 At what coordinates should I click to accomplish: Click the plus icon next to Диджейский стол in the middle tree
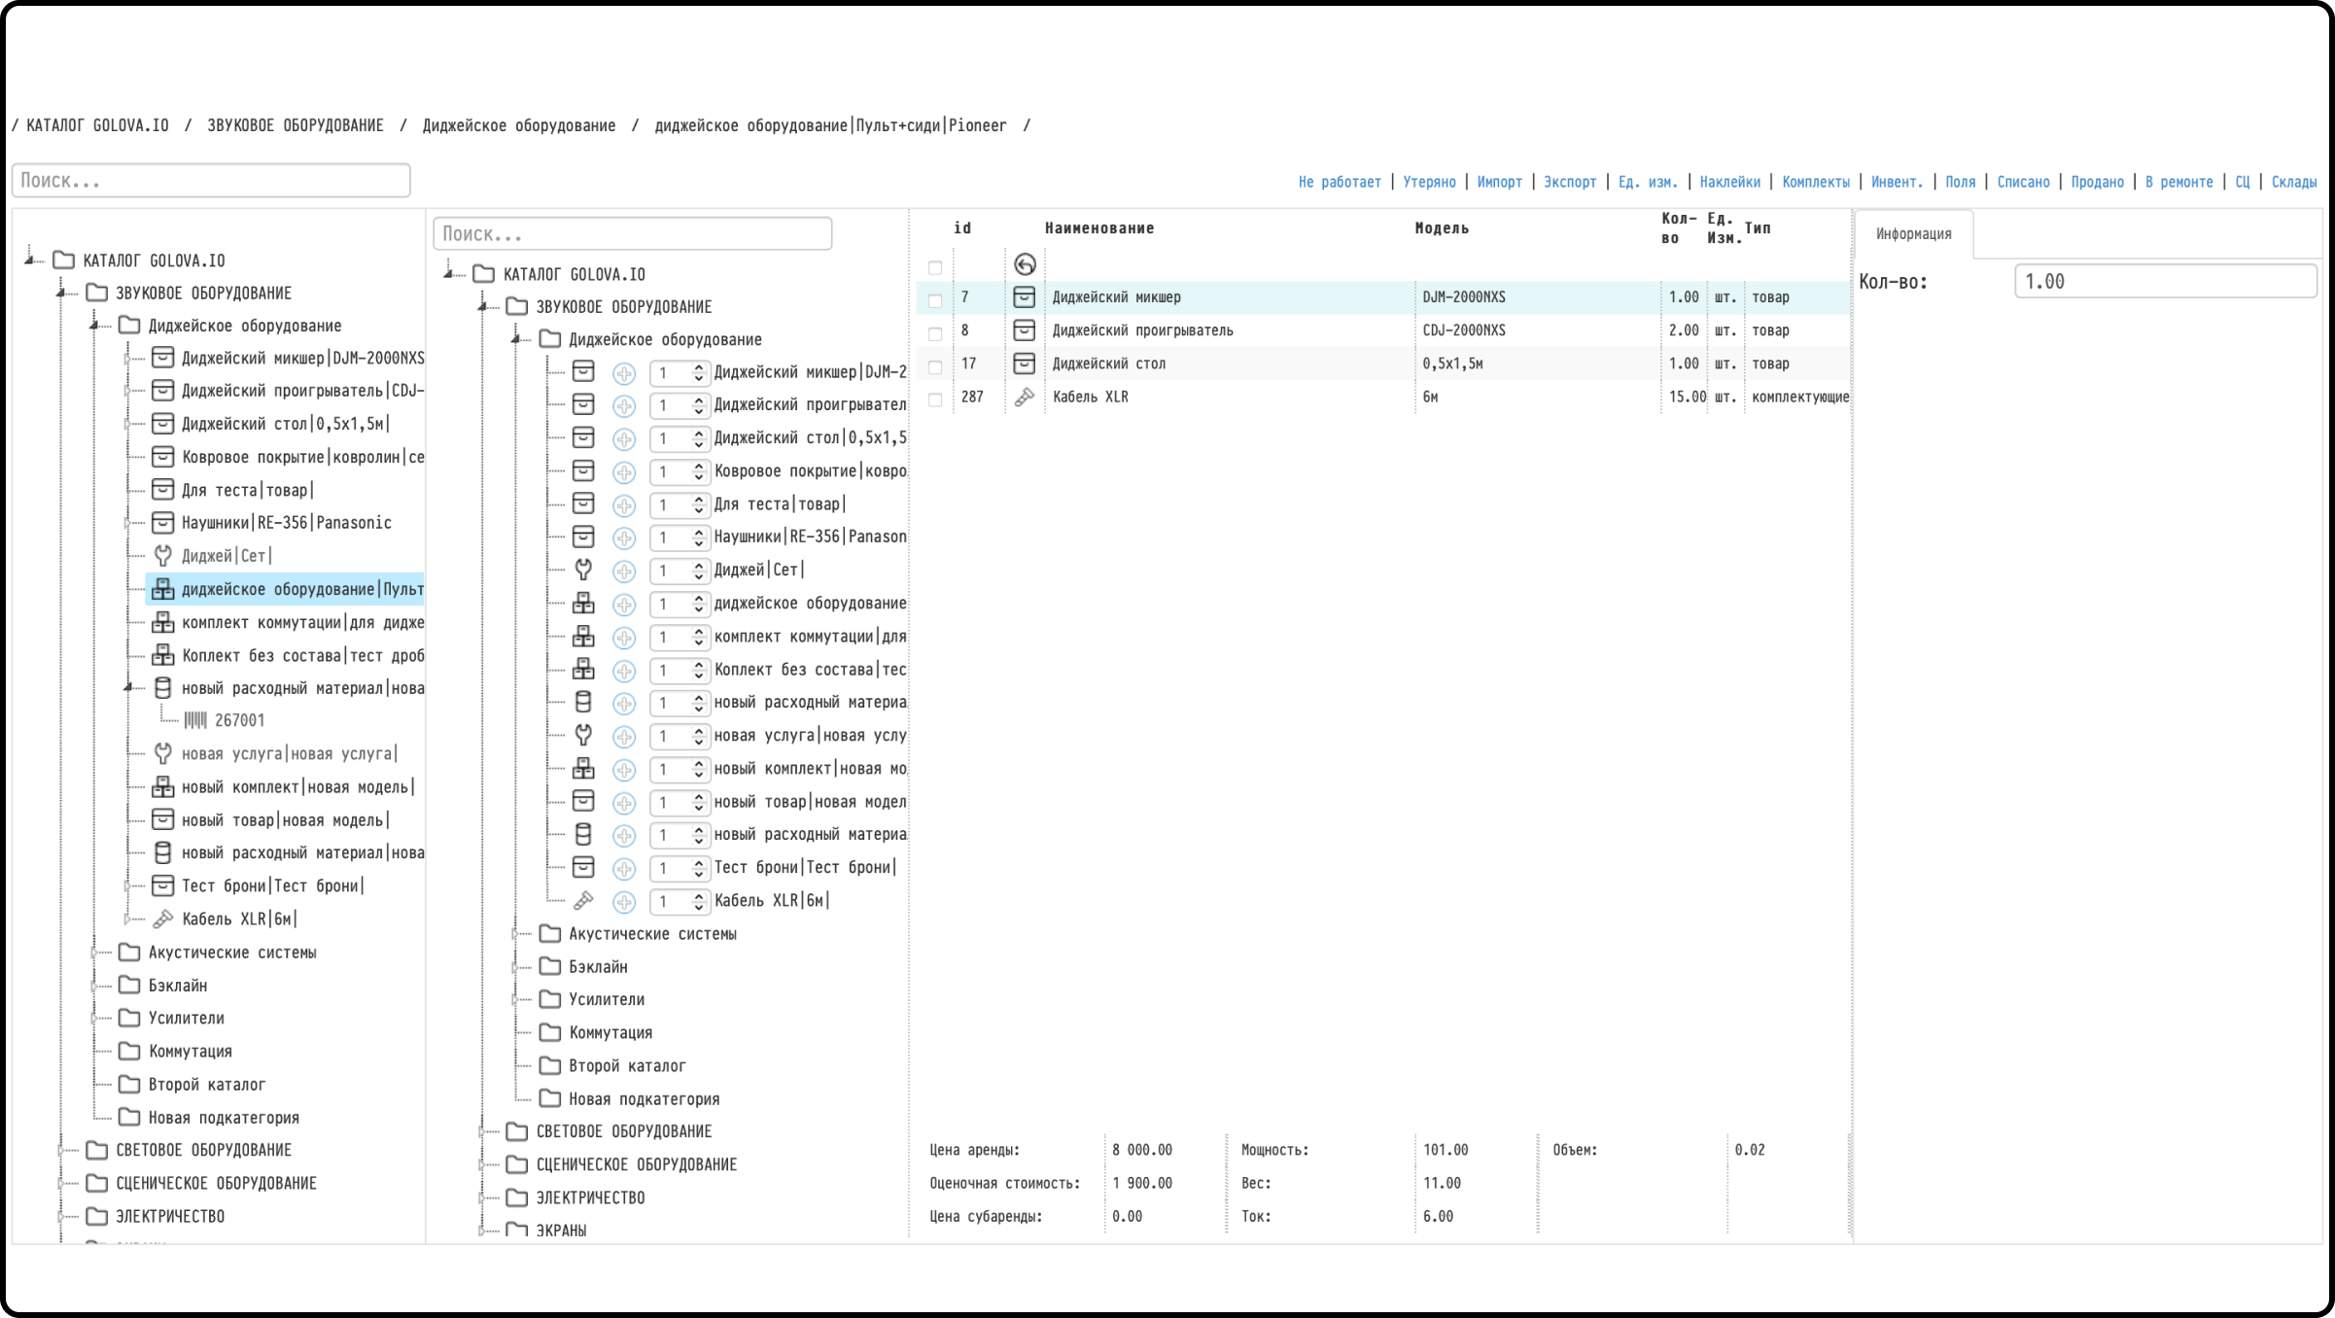click(x=624, y=439)
